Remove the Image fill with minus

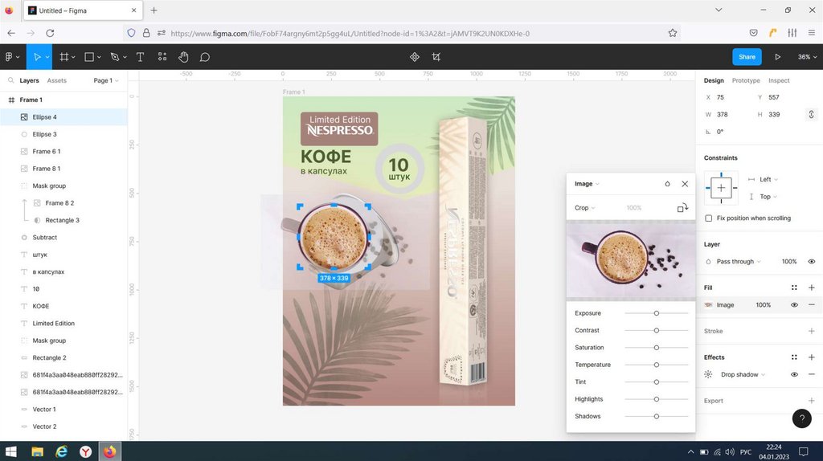(x=812, y=304)
